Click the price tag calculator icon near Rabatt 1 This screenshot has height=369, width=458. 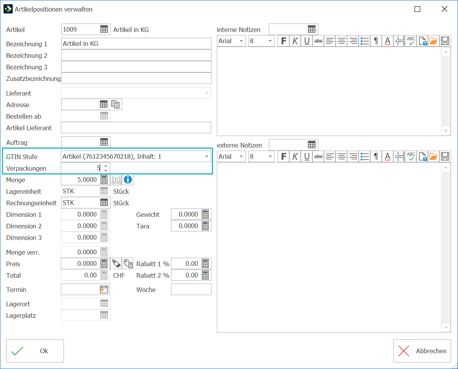coord(128,263)
